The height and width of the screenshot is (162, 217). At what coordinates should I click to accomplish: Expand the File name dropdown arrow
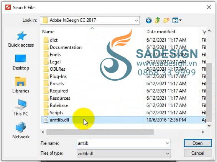[x=168, y=143]
